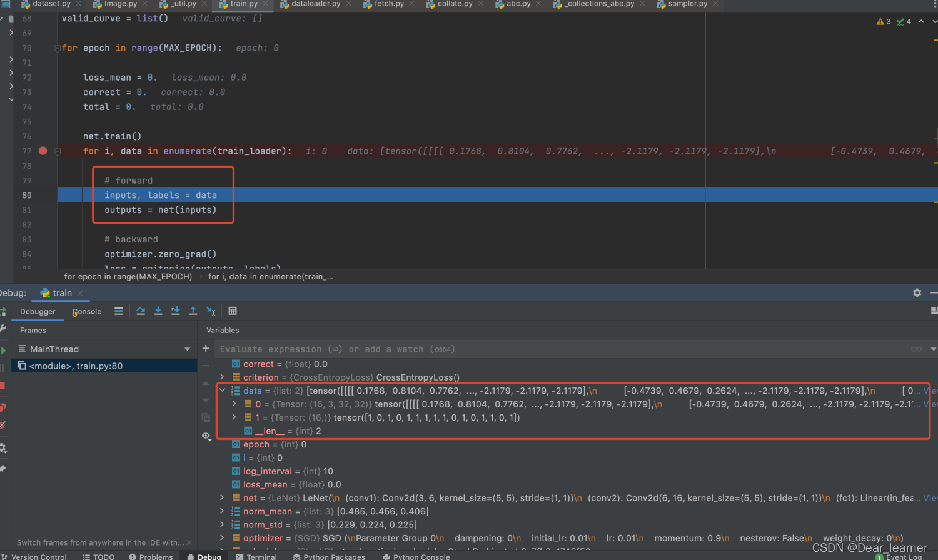
Task: Open the Python Packages tool window
Action: click(329, 556)
